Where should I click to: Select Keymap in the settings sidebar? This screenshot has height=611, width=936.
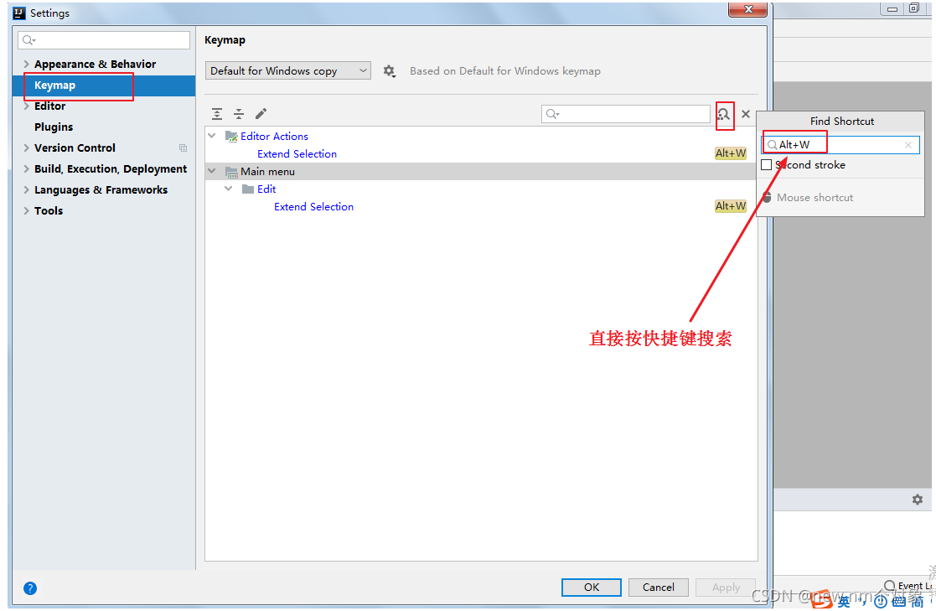coord(104,85)
